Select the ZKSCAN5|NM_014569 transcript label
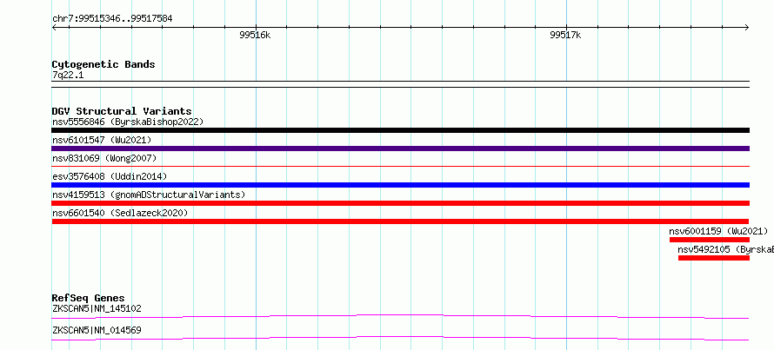The height and width of the screenshot is (350, 774). coord(97,330)
